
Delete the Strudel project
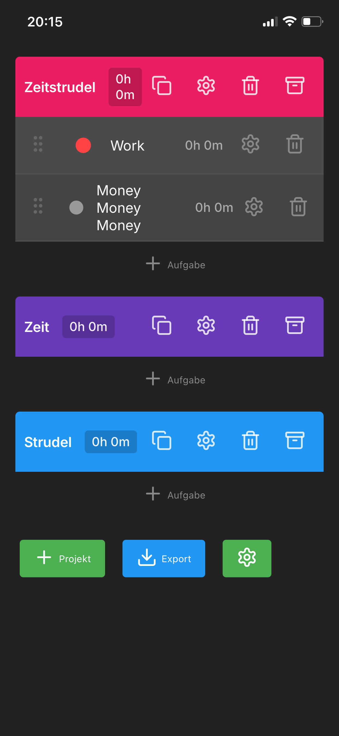(250, 441)
